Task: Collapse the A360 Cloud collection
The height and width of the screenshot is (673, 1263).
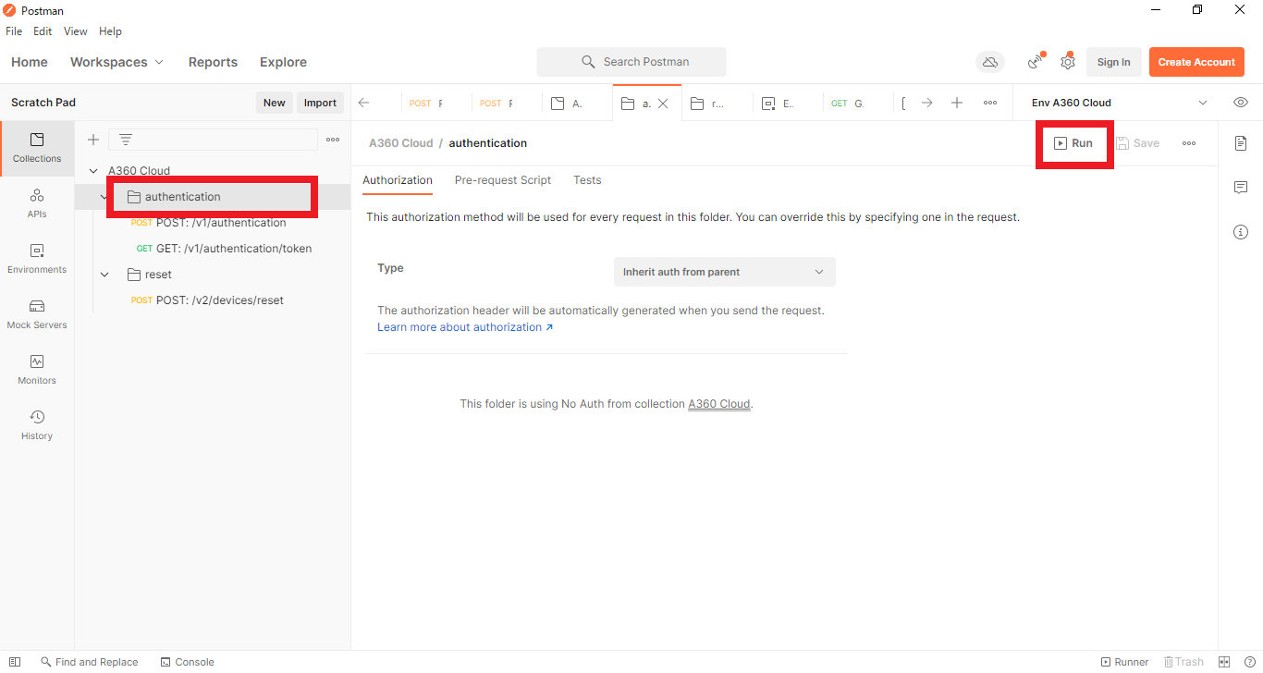Action: [x=93, y=171]
